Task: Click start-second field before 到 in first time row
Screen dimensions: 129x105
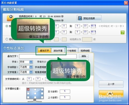Action: point(64,26)
